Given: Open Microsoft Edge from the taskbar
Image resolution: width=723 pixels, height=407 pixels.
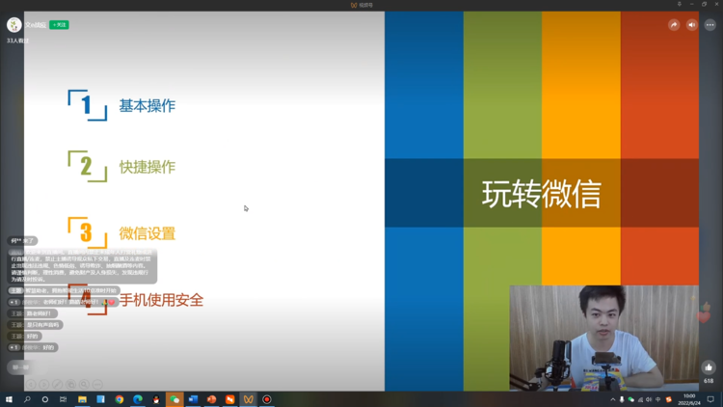Looking at the screenshot, I should click(x=138, y=399).
